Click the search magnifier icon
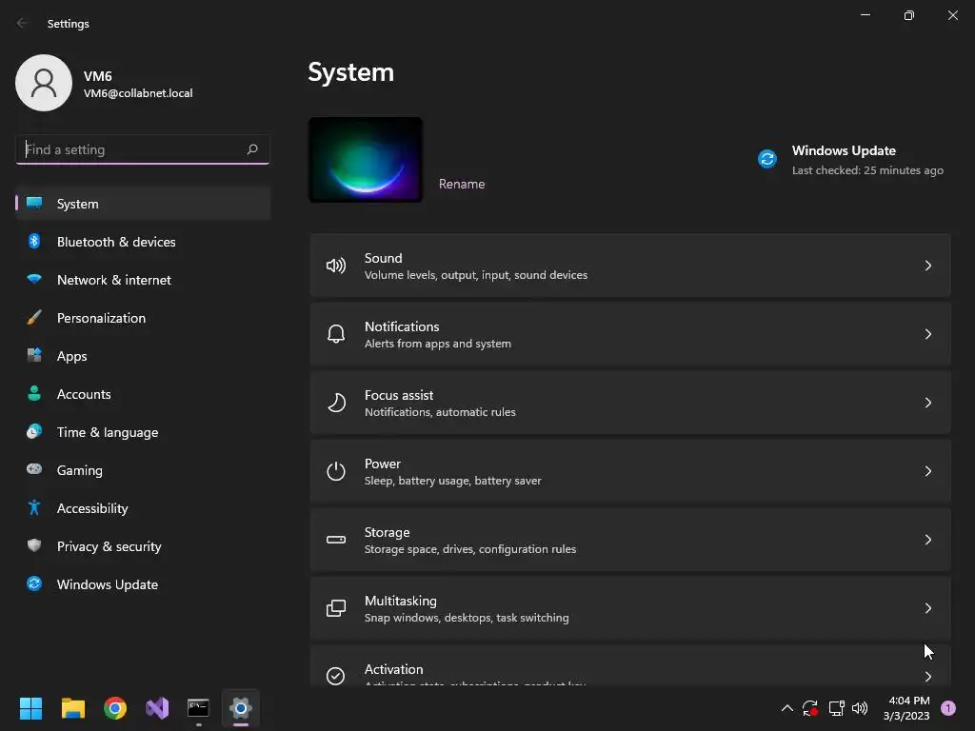Viewport: 975px width, 731px height. tap(251, 149)
